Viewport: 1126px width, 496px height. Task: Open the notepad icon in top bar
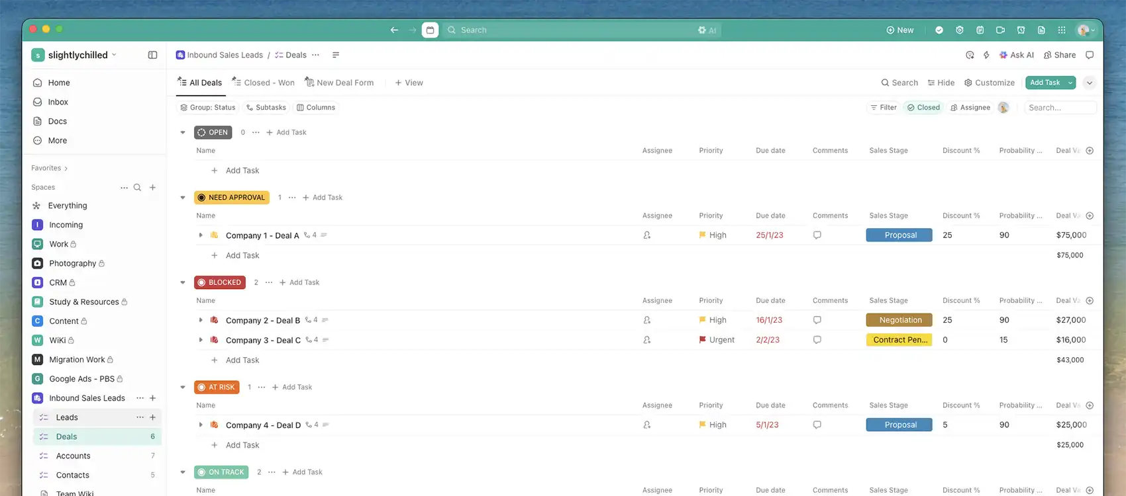pyautogui.click(x=980, y=30)
